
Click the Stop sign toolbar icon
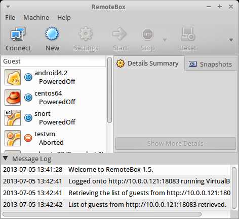pyautogui.click(x=148, y=35)
